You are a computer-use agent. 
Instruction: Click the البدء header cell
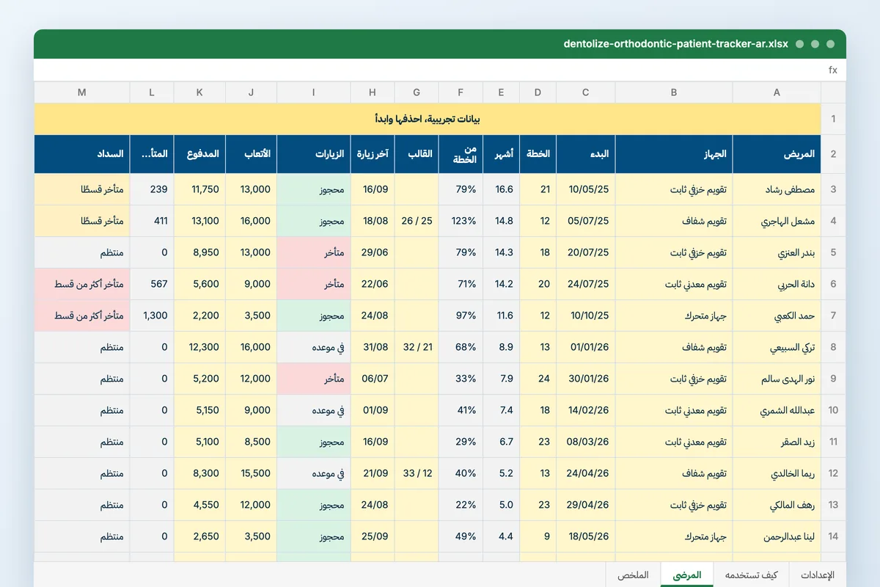pyautogui.click(x=586, y=154)
